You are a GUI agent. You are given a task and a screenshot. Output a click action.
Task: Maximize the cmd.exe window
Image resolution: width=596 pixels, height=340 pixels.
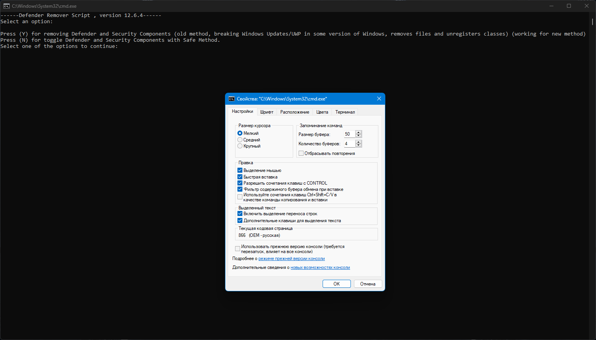coord(569,6)
